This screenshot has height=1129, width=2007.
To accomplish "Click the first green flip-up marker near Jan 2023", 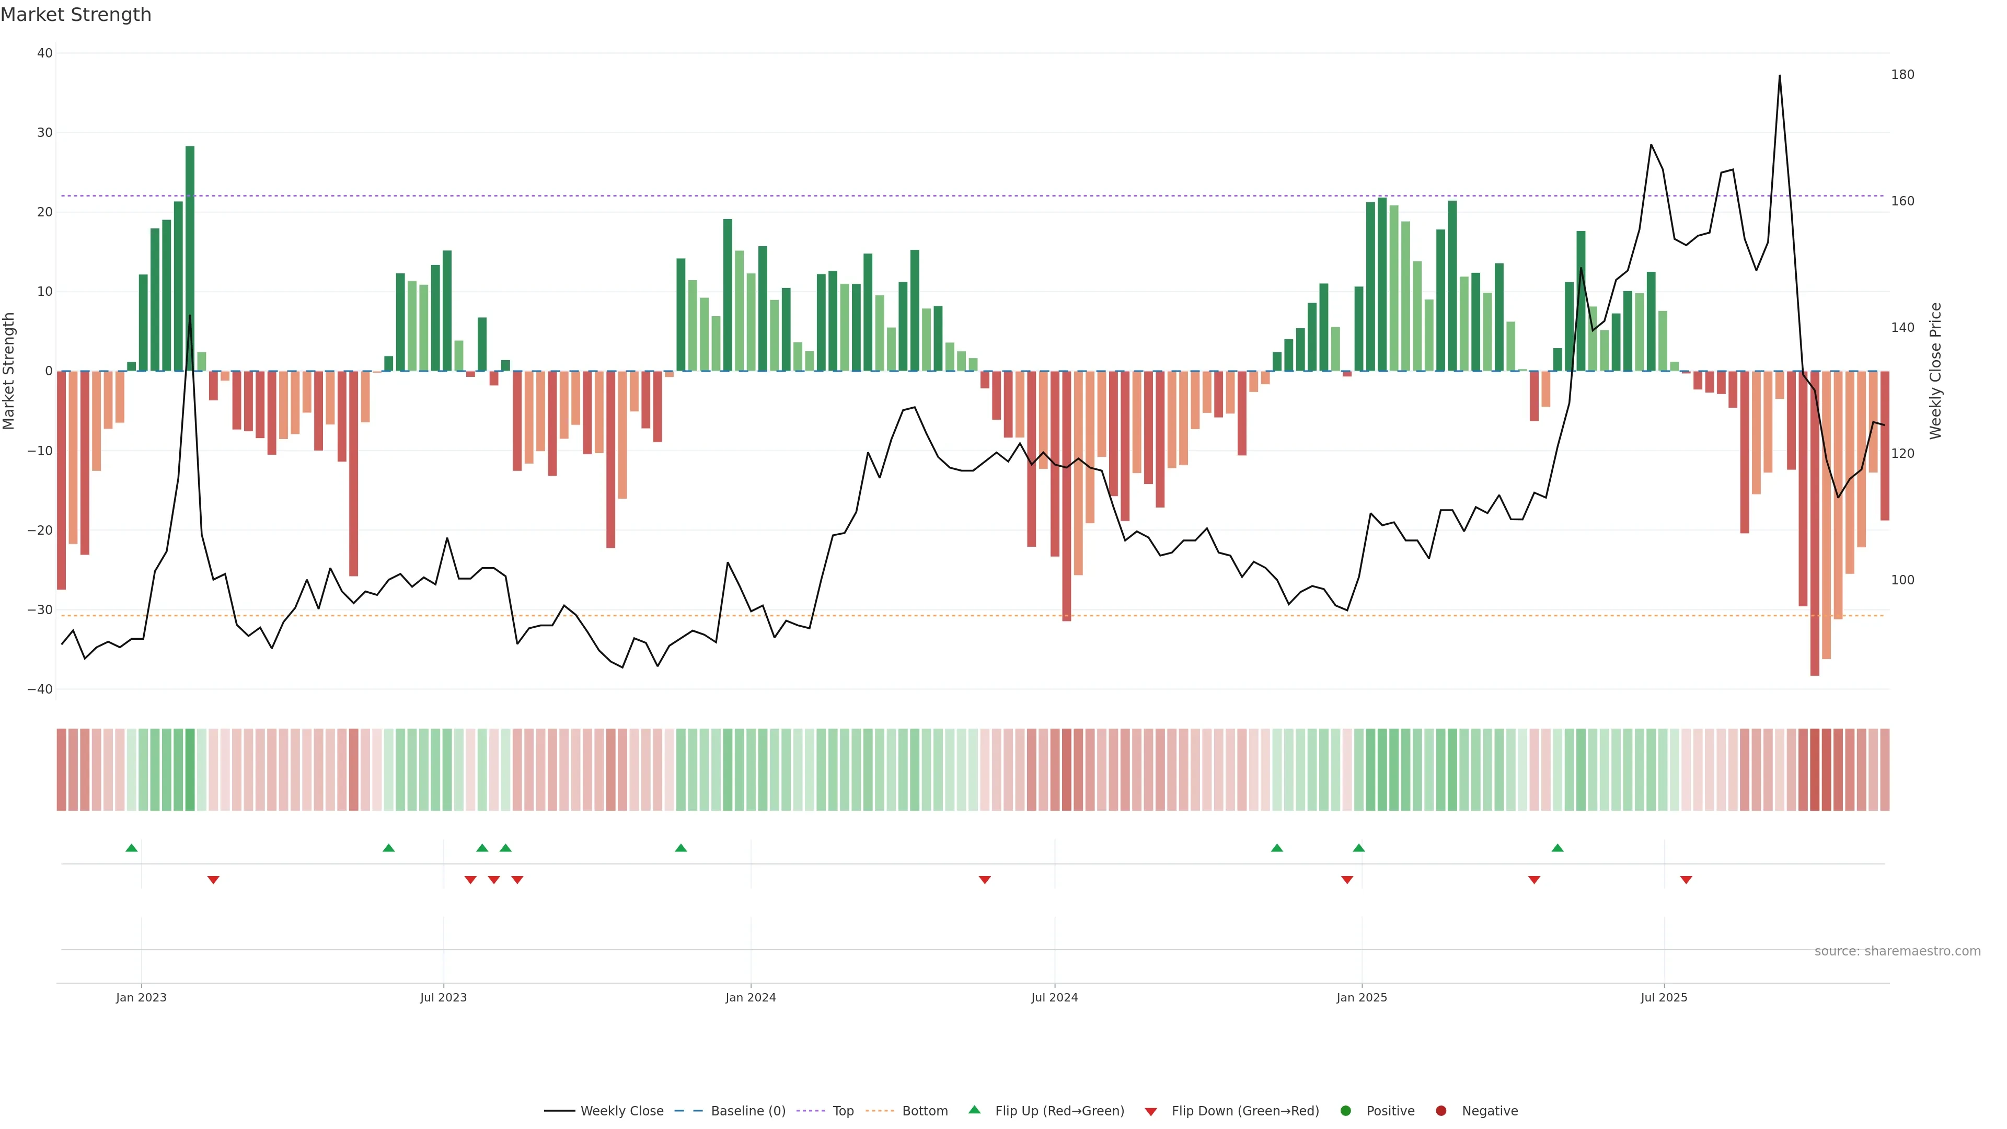I will pos(132,848).
